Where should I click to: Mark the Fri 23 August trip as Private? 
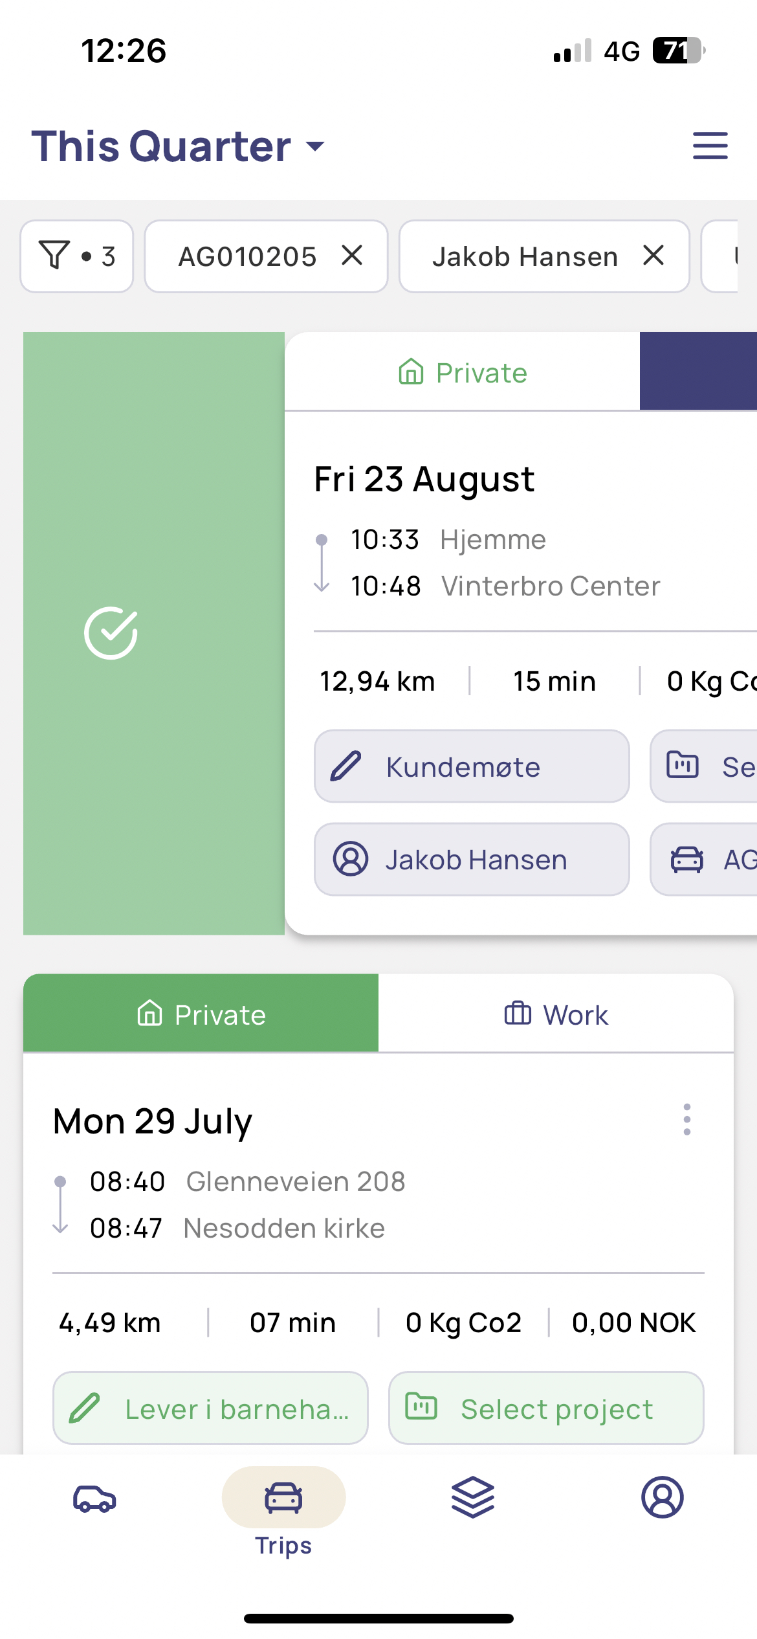(463, 372)
